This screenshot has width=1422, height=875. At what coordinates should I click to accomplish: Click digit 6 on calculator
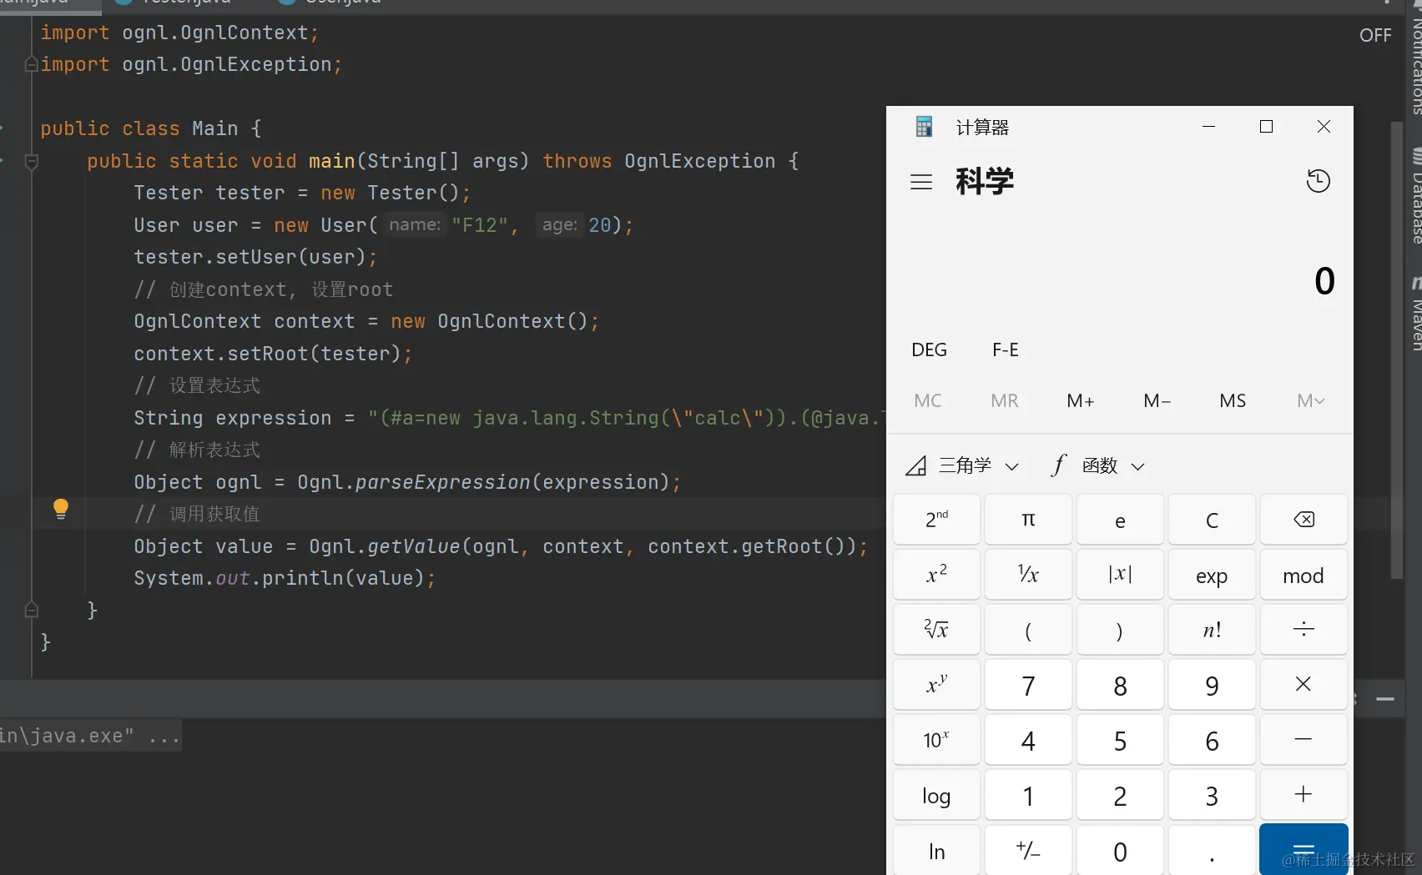[x=1212, y=740]
